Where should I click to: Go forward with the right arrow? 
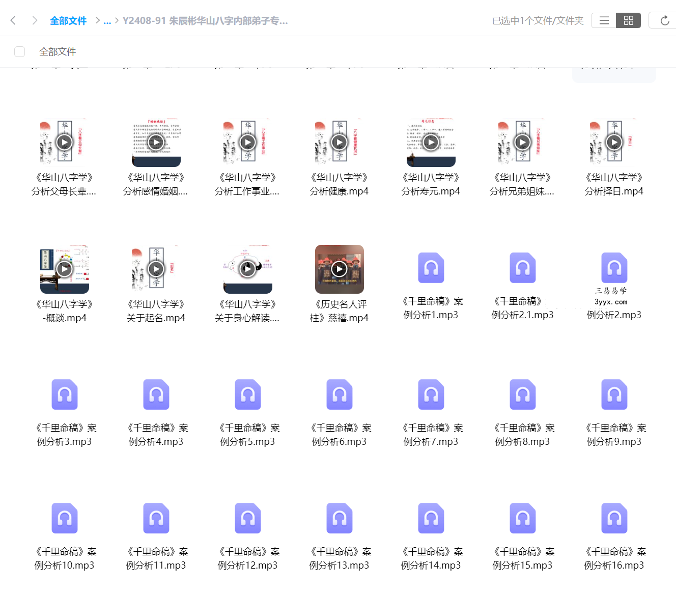point(35,20)
